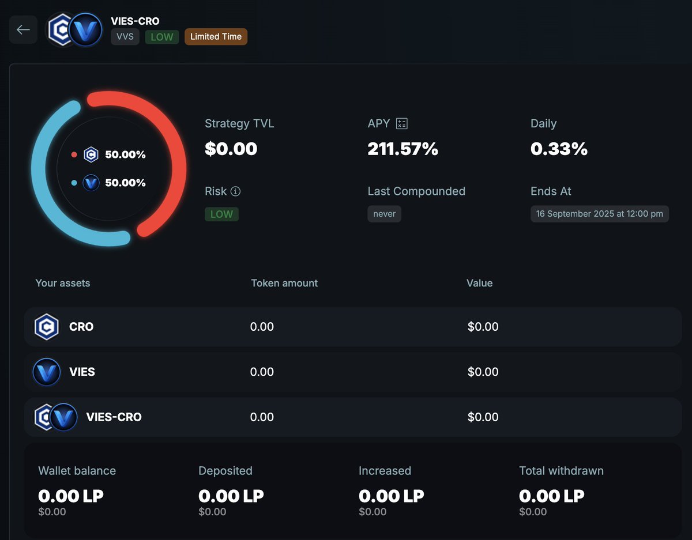
Task: Click Total withdrawn 0.00 LP amount
Action: [x=552, y=496]
